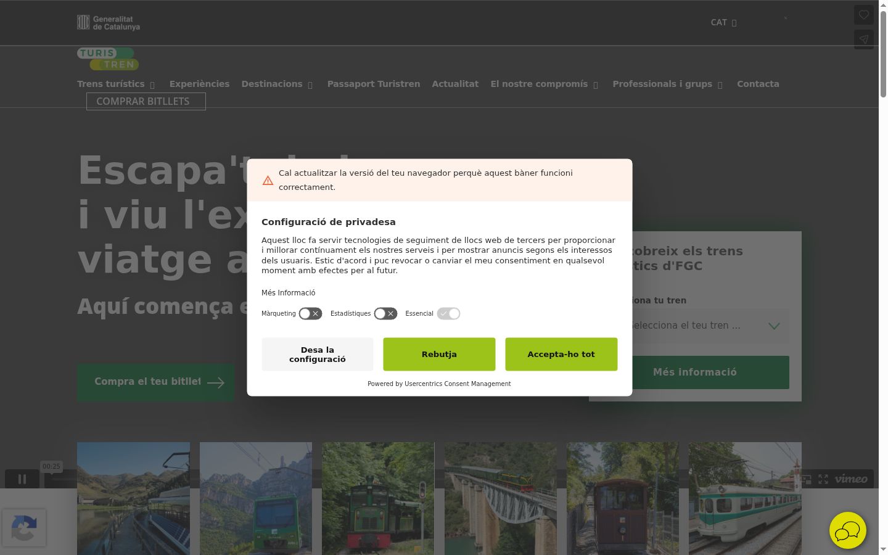888x555 pixels.
Task: Open the green Montserrat rack train thumbnail
Action: coord(256,498)
